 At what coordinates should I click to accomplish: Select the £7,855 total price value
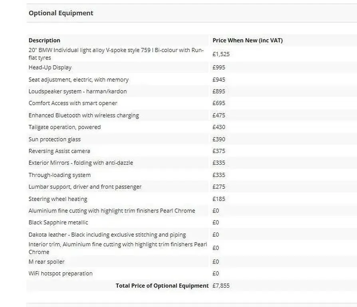pyautogui.click(x=221, y=286)
